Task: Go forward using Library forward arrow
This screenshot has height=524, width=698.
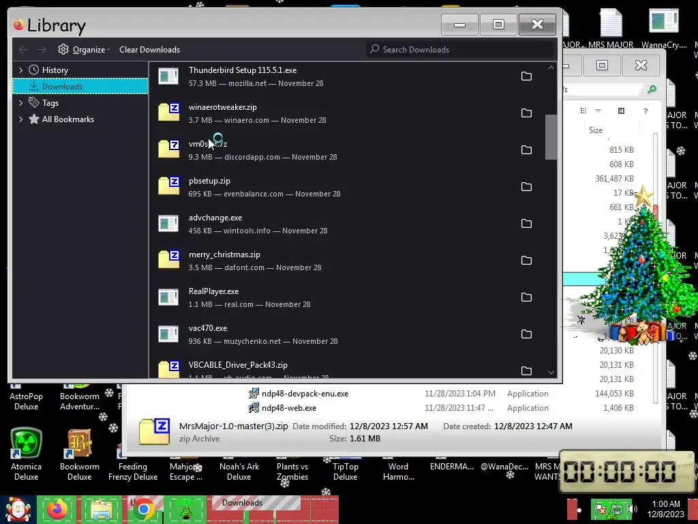Action: pos(42,49)
